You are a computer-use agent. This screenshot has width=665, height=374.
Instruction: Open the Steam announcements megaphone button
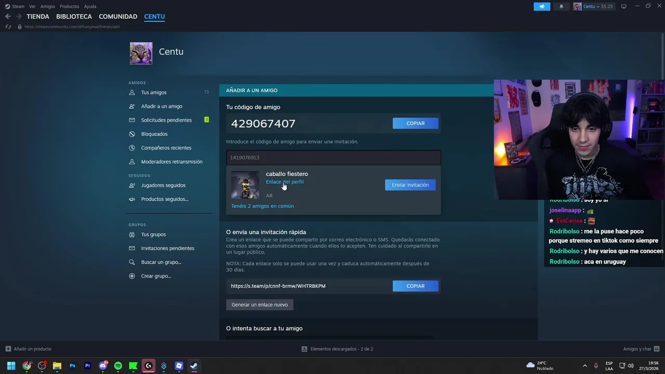(x=542, y=6)
